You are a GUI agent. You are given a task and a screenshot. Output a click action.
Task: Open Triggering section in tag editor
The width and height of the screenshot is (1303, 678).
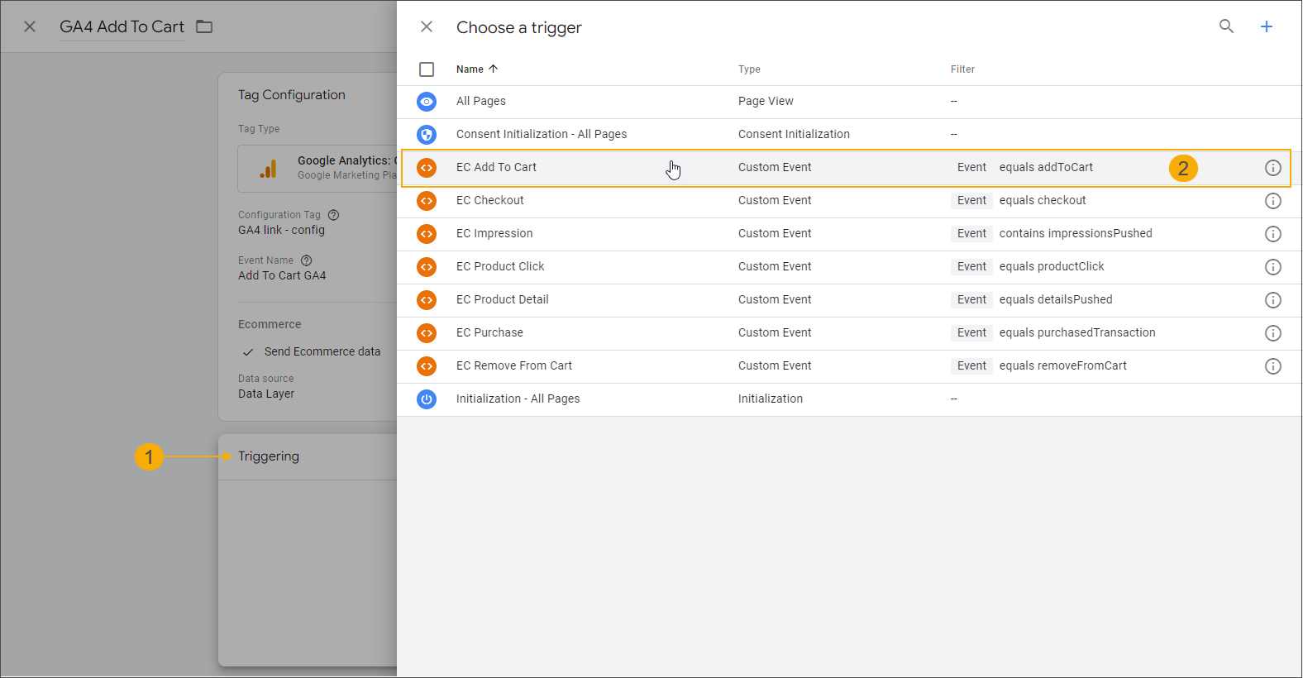pos(269,456)
